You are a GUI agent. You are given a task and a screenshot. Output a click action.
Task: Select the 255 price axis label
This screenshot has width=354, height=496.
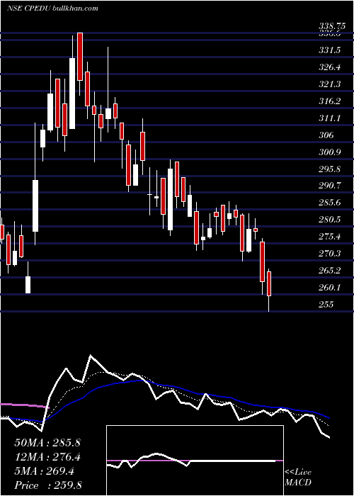tap(326, 305)
